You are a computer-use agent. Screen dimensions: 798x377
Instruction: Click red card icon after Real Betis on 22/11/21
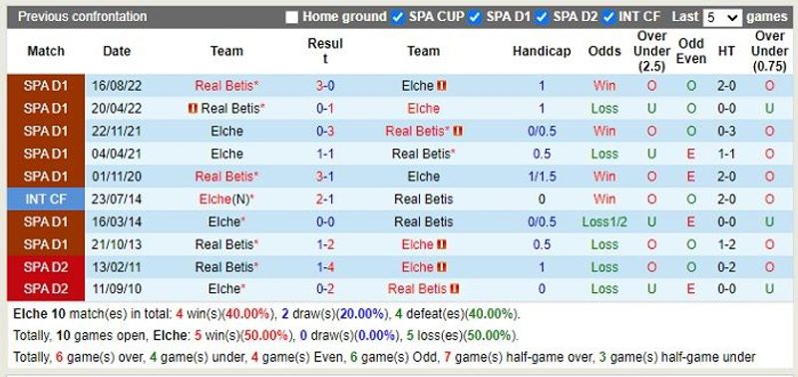(458, 132)
